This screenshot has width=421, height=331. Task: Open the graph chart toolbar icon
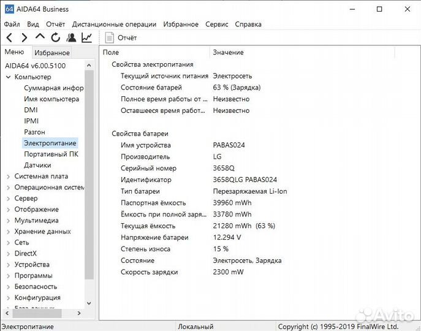pyautogui.click(x=87, y=37)
